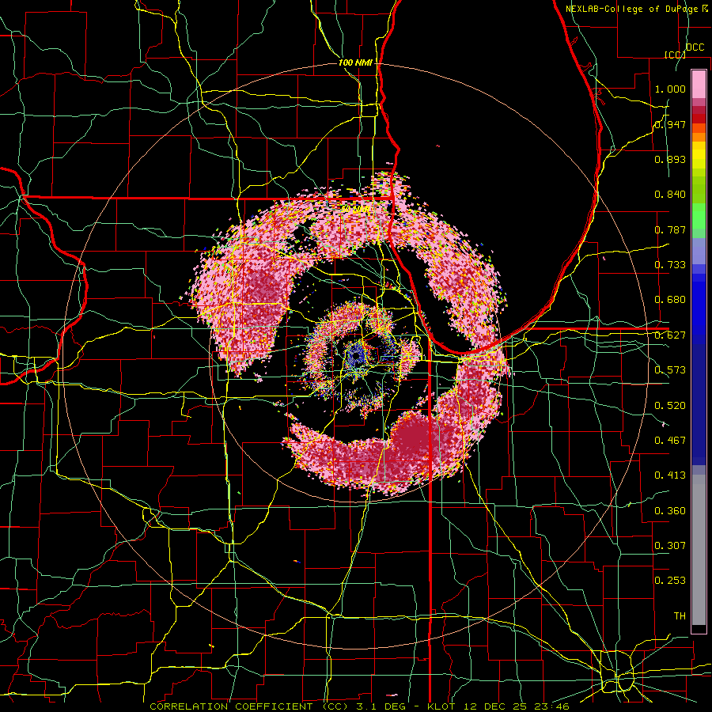Click the 0.307 scale value
712x712 pixels.
[x=670, y=546]
